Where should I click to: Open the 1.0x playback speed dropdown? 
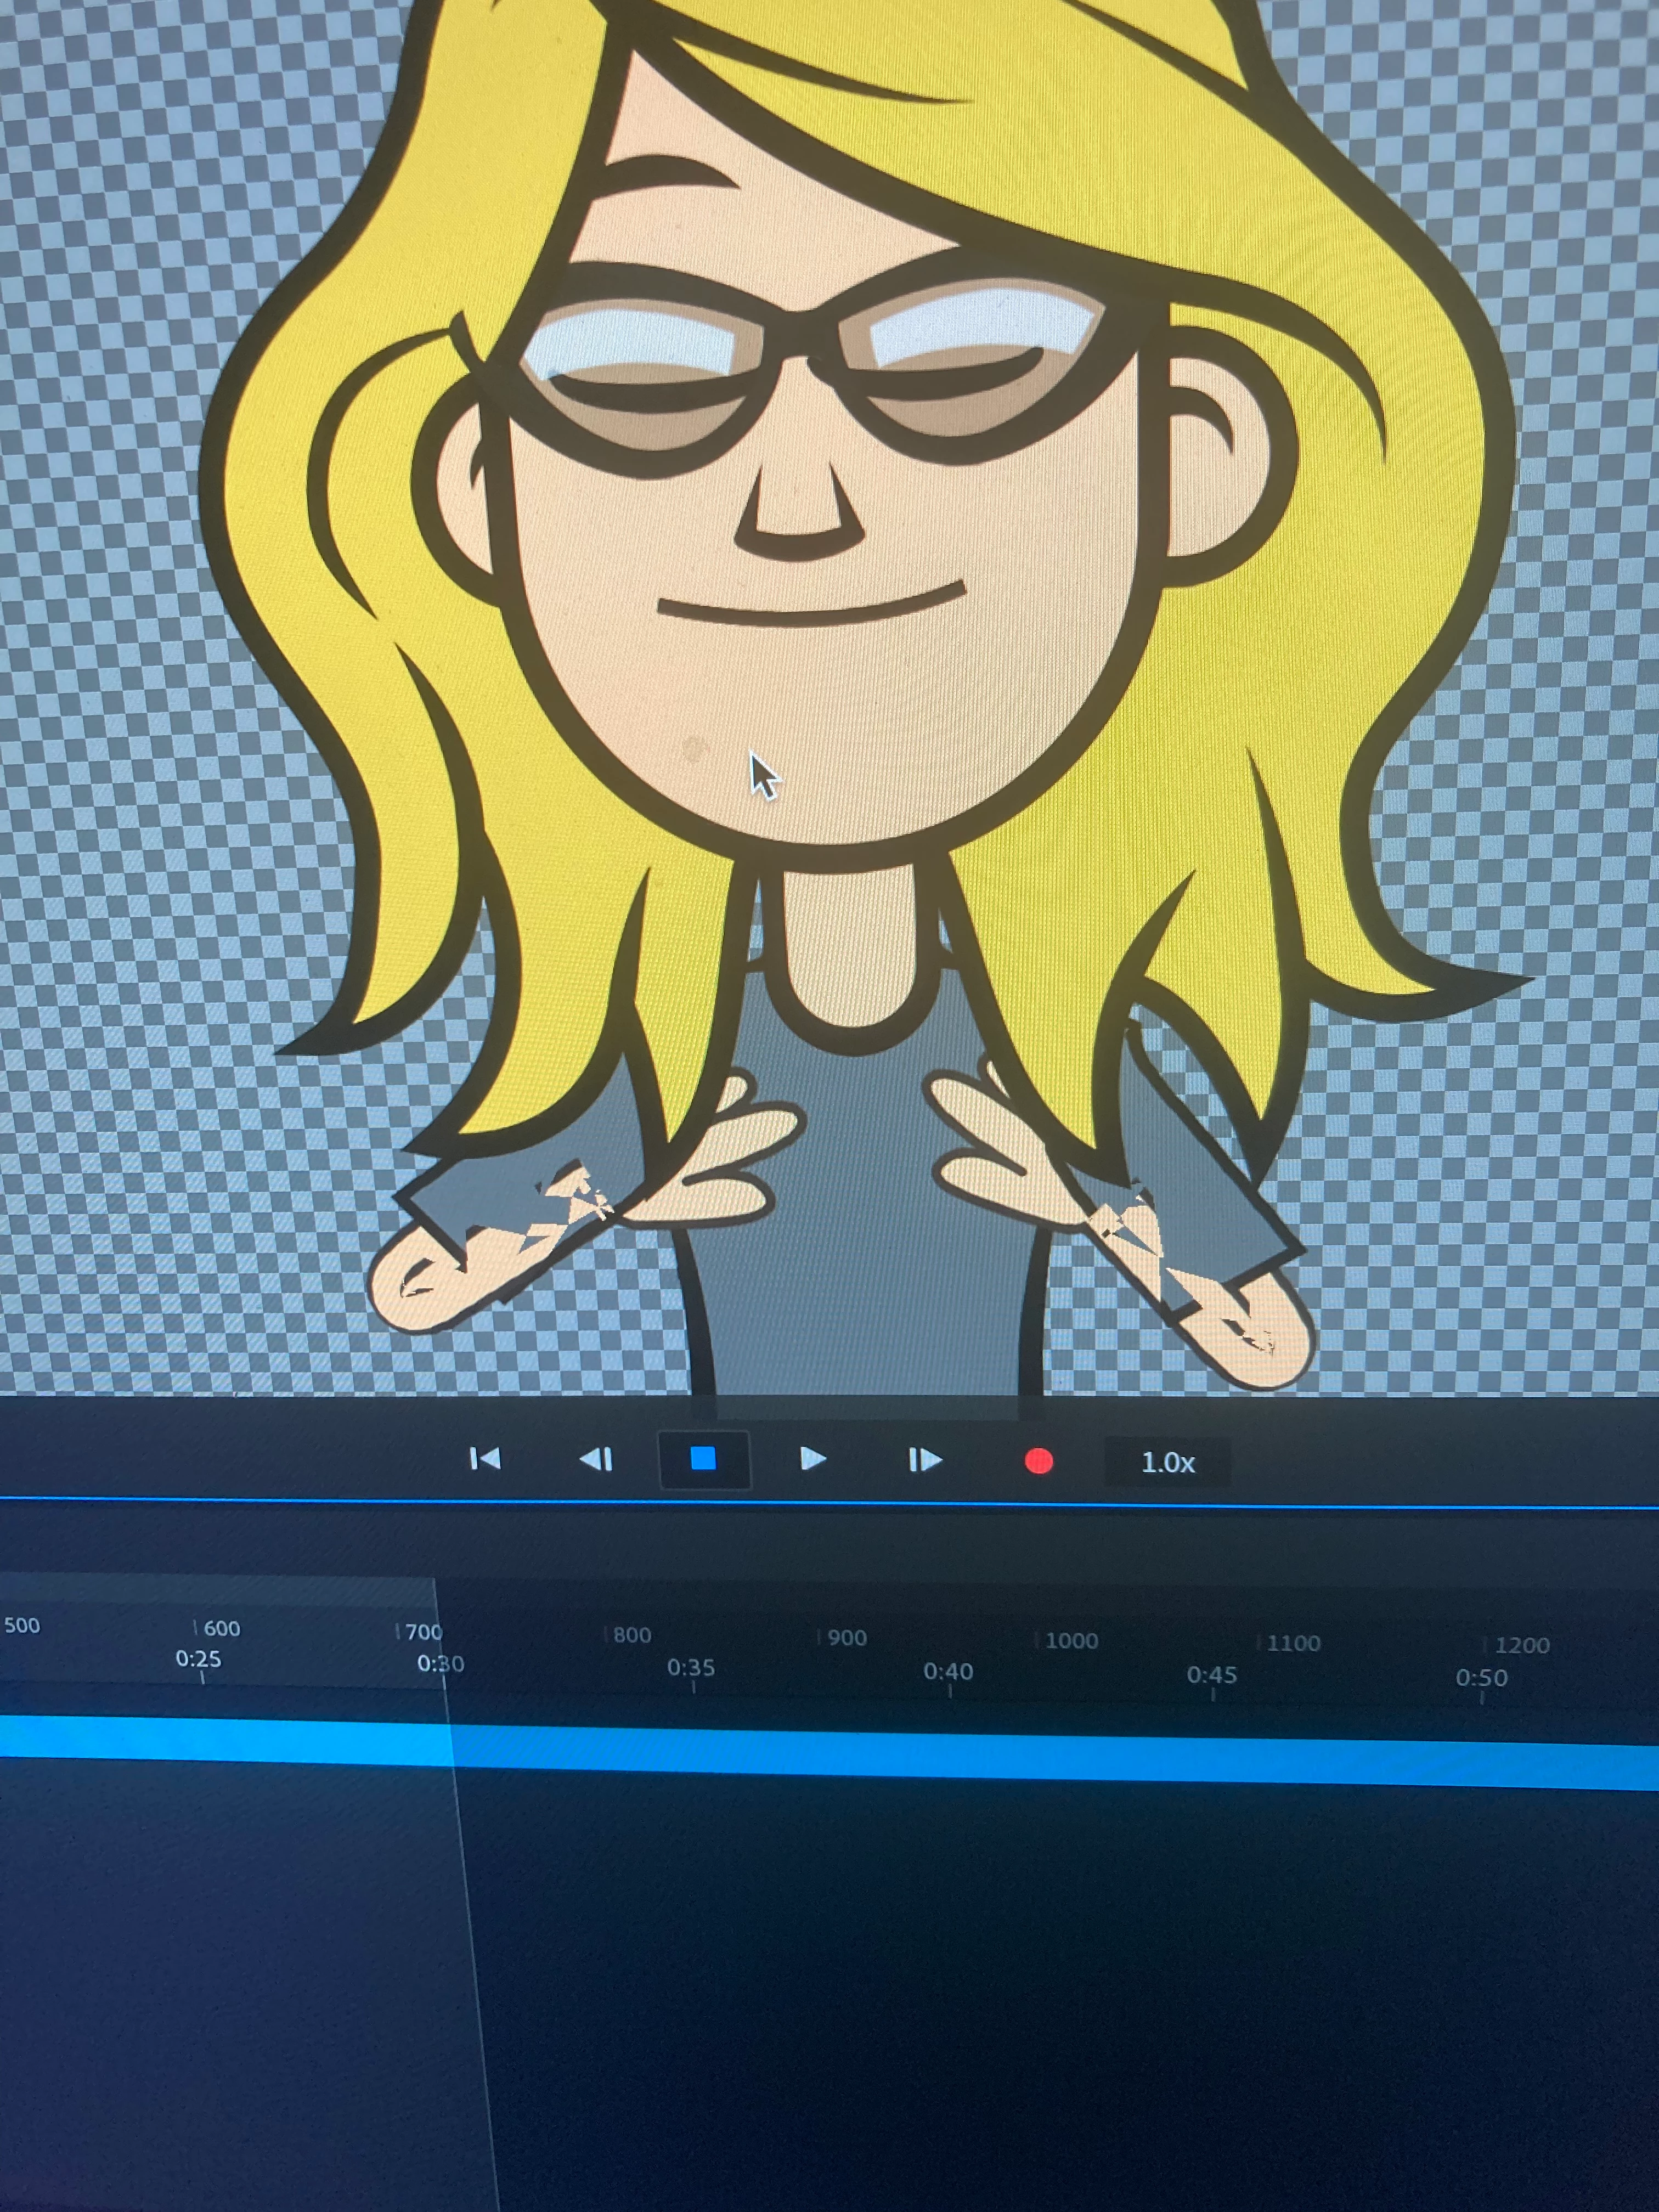point(1167,1463)
